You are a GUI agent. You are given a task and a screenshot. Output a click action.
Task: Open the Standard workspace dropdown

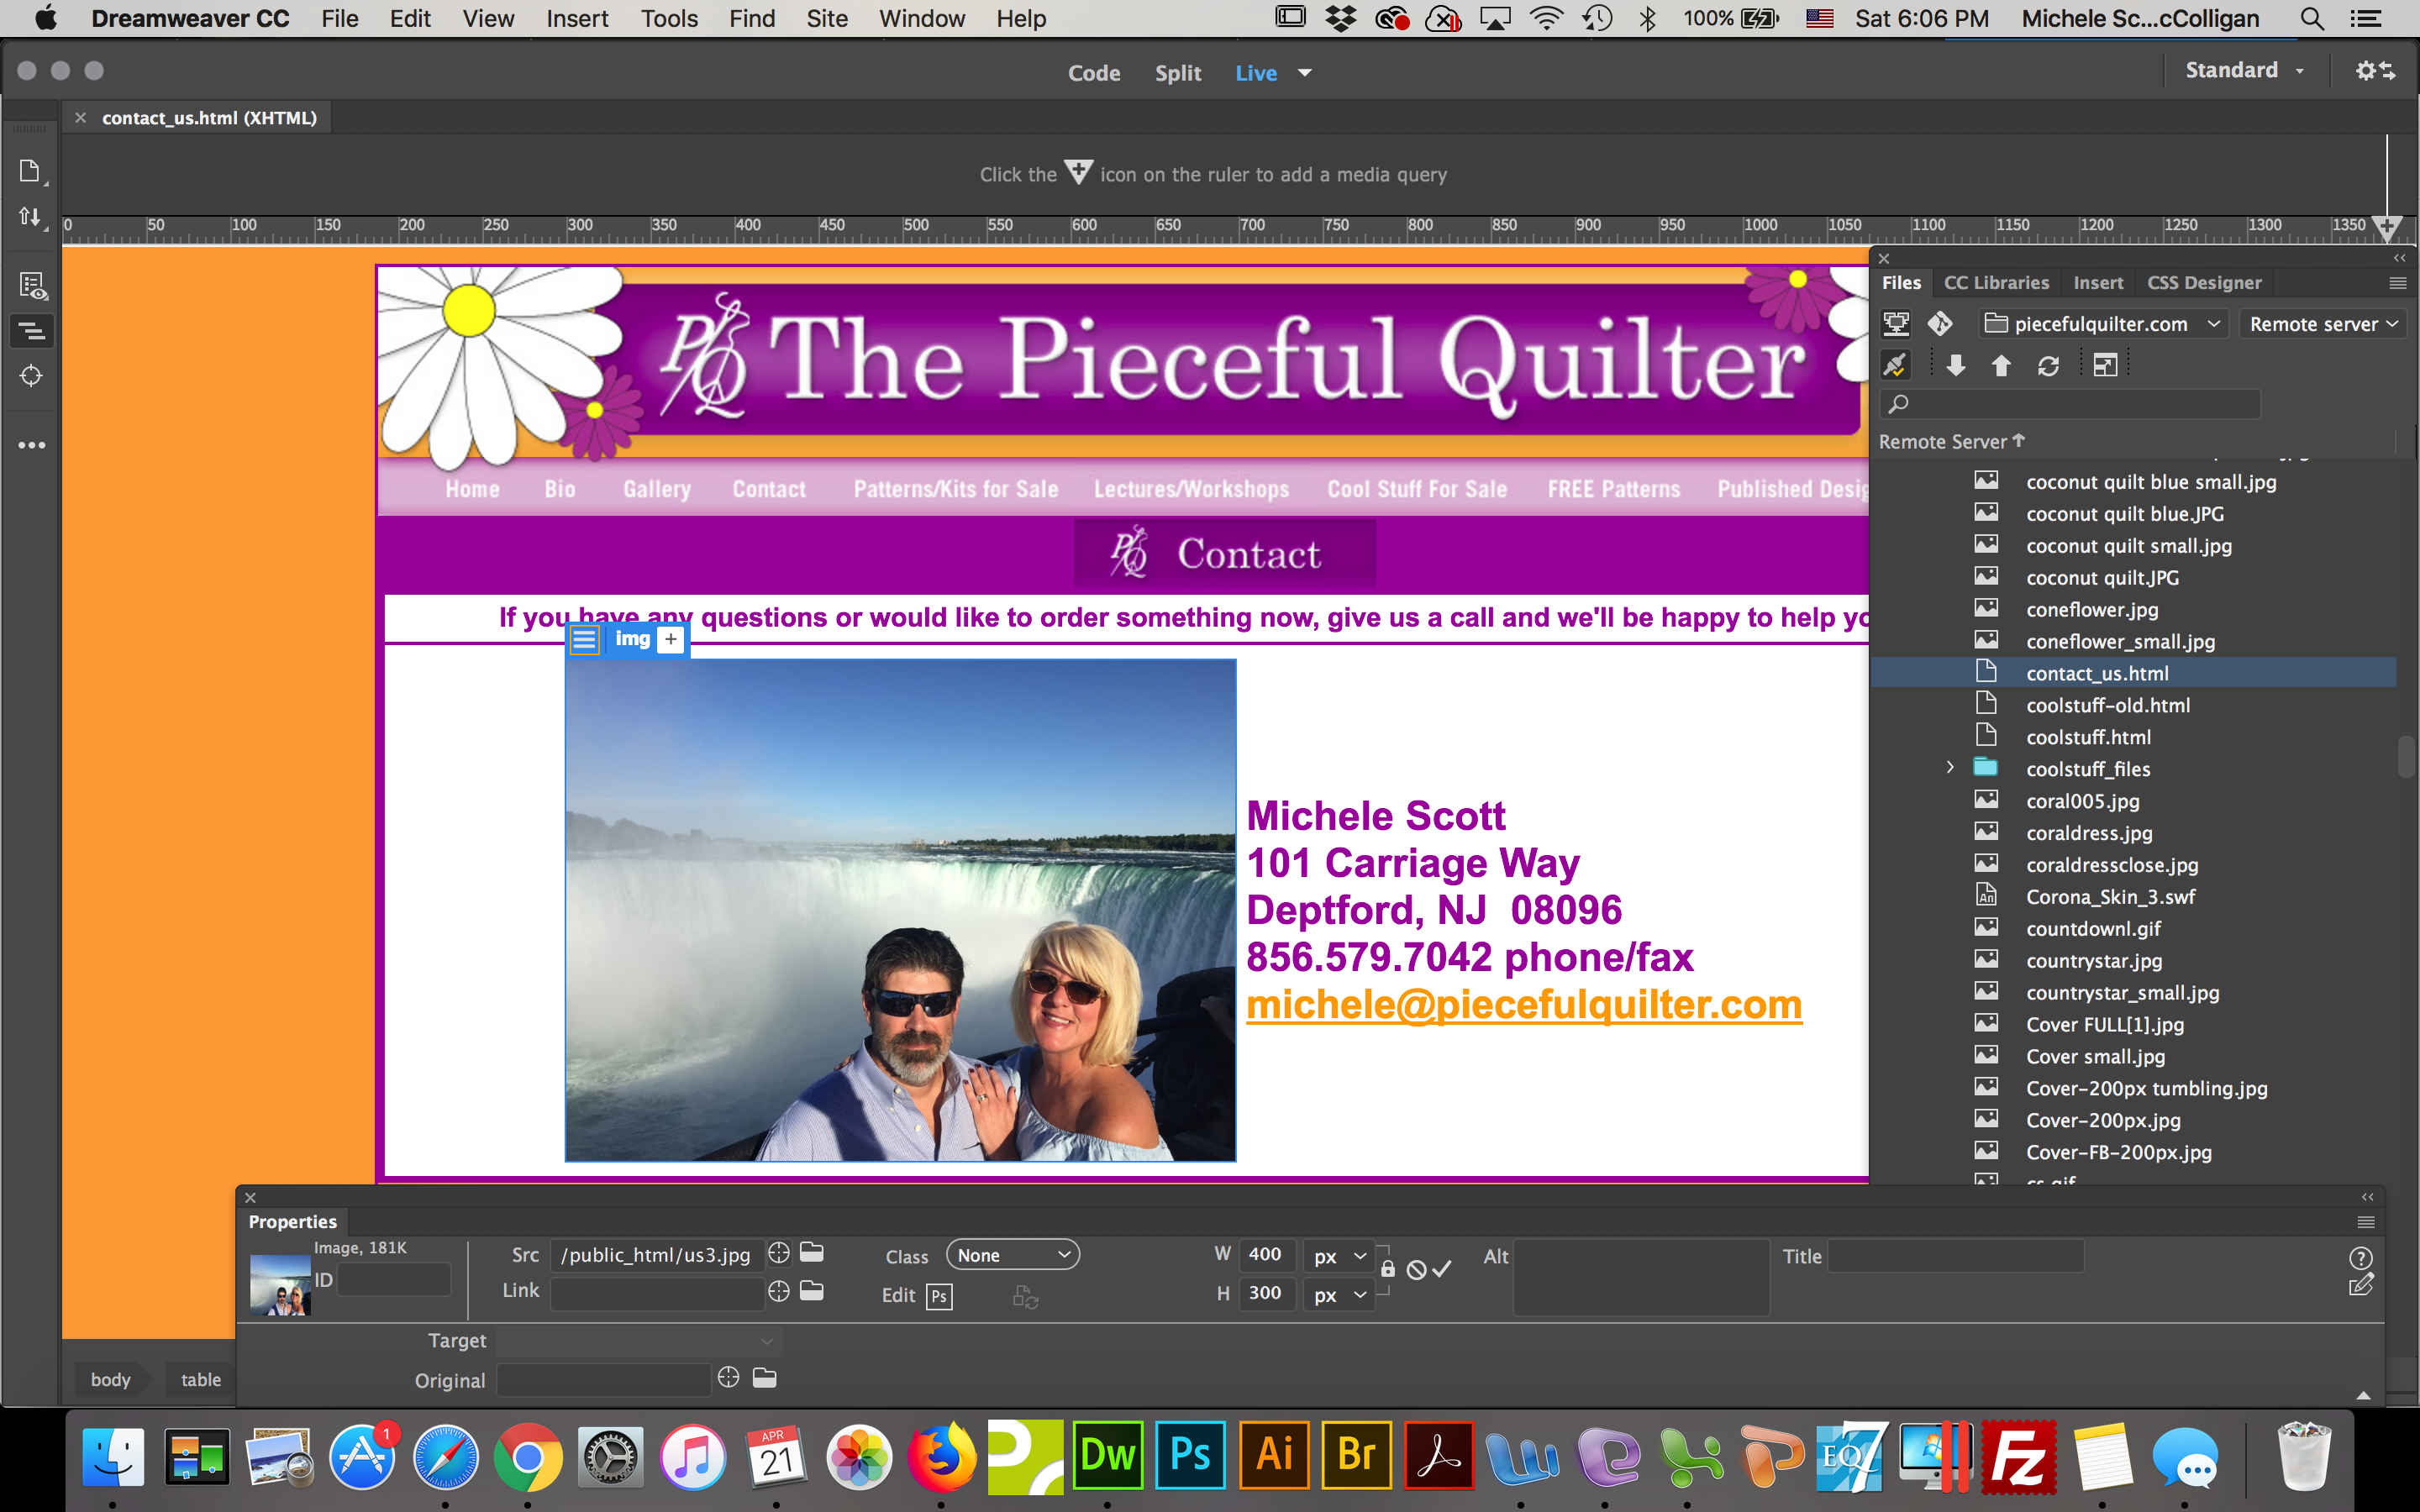2244,70
